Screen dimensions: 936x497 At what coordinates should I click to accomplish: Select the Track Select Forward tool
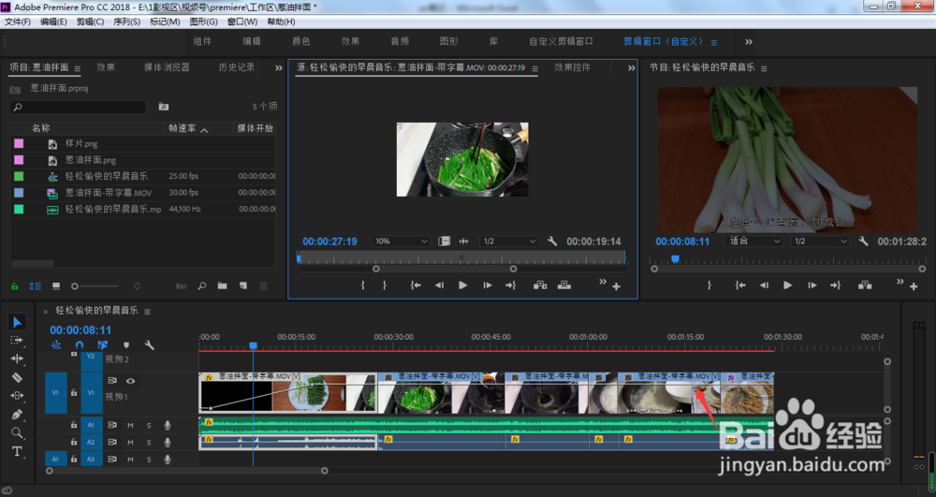pos(17,340)
